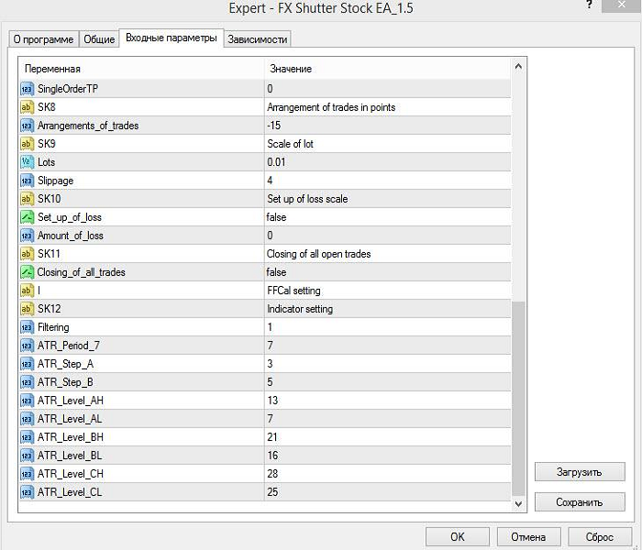The image size is (642, 550).
Task: Switch to the Общие tab
Action: (99, 39)
